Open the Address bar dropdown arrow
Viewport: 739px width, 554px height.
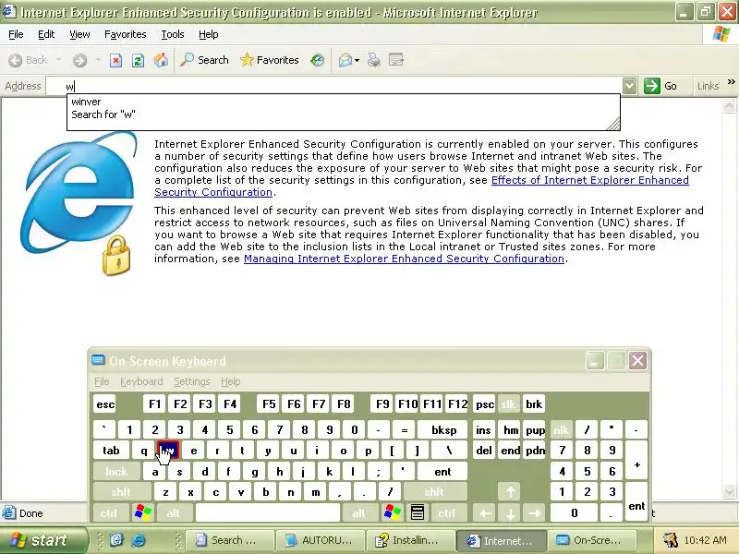pyautogui.click(x=629, y=86)
